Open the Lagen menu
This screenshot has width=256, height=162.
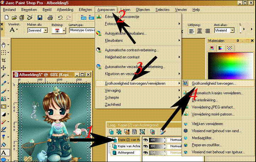(126, 10)
